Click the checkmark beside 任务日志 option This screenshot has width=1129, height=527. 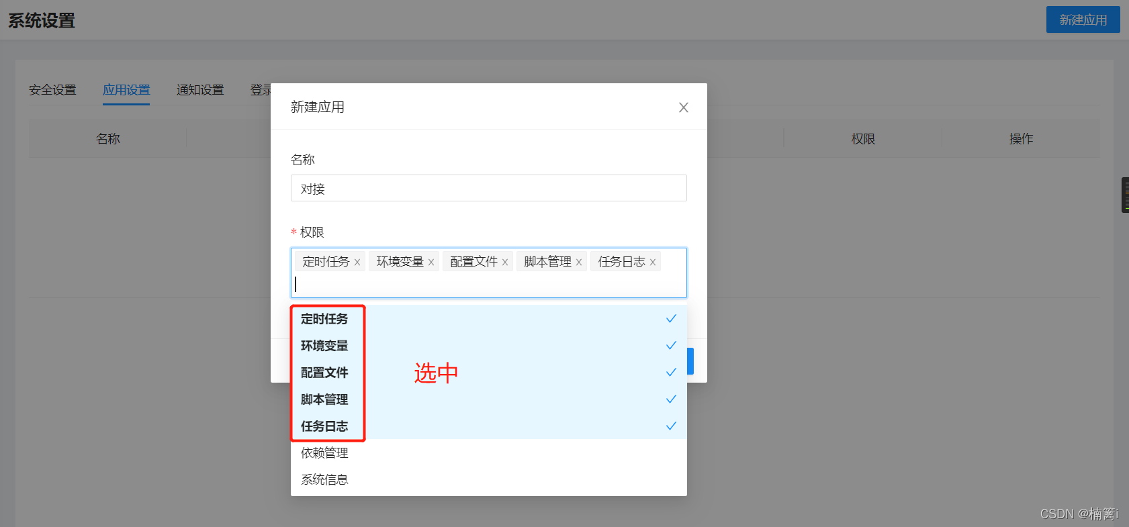670,426
